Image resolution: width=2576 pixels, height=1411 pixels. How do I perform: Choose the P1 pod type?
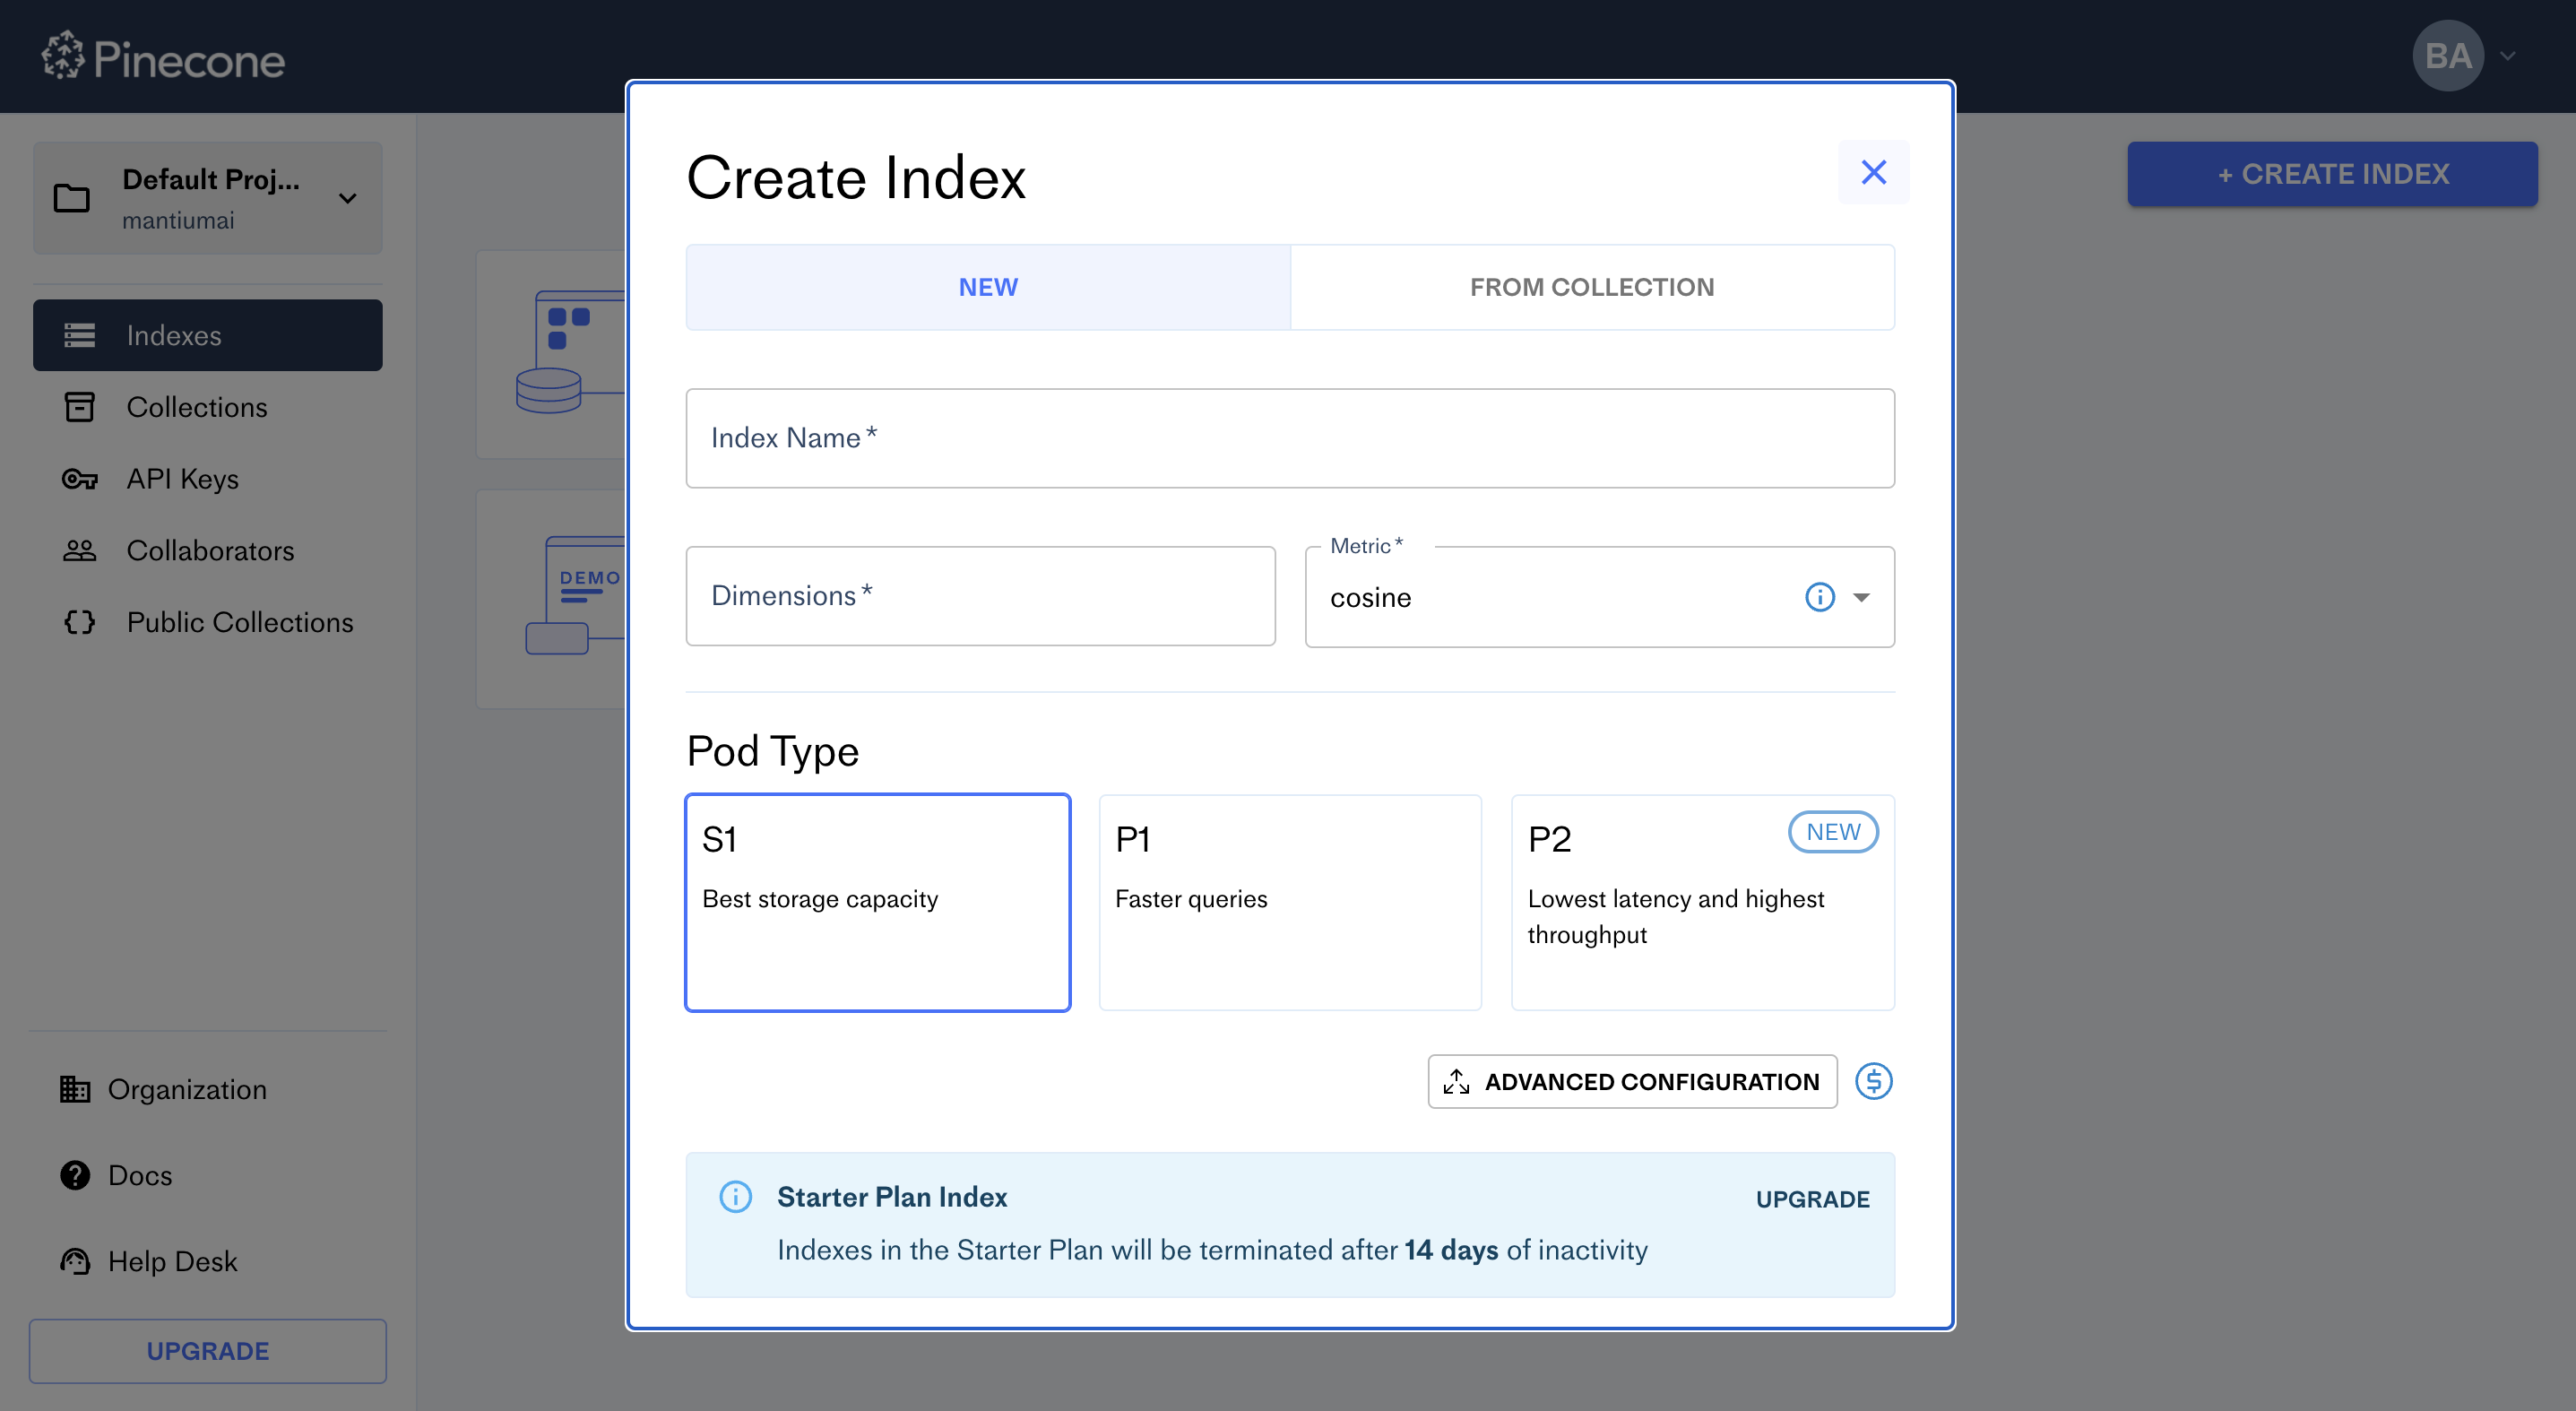[1289, 902]
